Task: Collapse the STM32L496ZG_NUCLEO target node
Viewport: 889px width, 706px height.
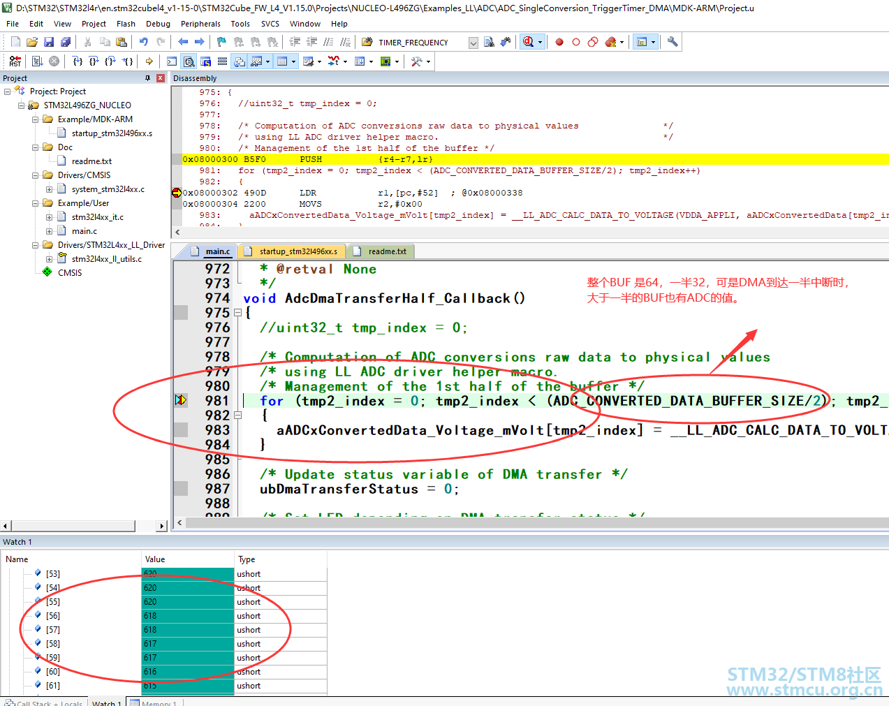Action: coord(21,105)
